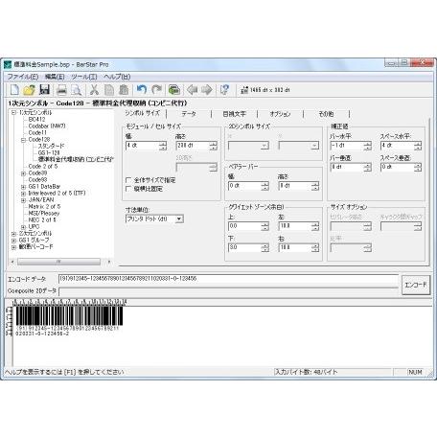Click the エンコード データ input field
Image resolution: width=437 pixels, height=437 pixels.
228,279
